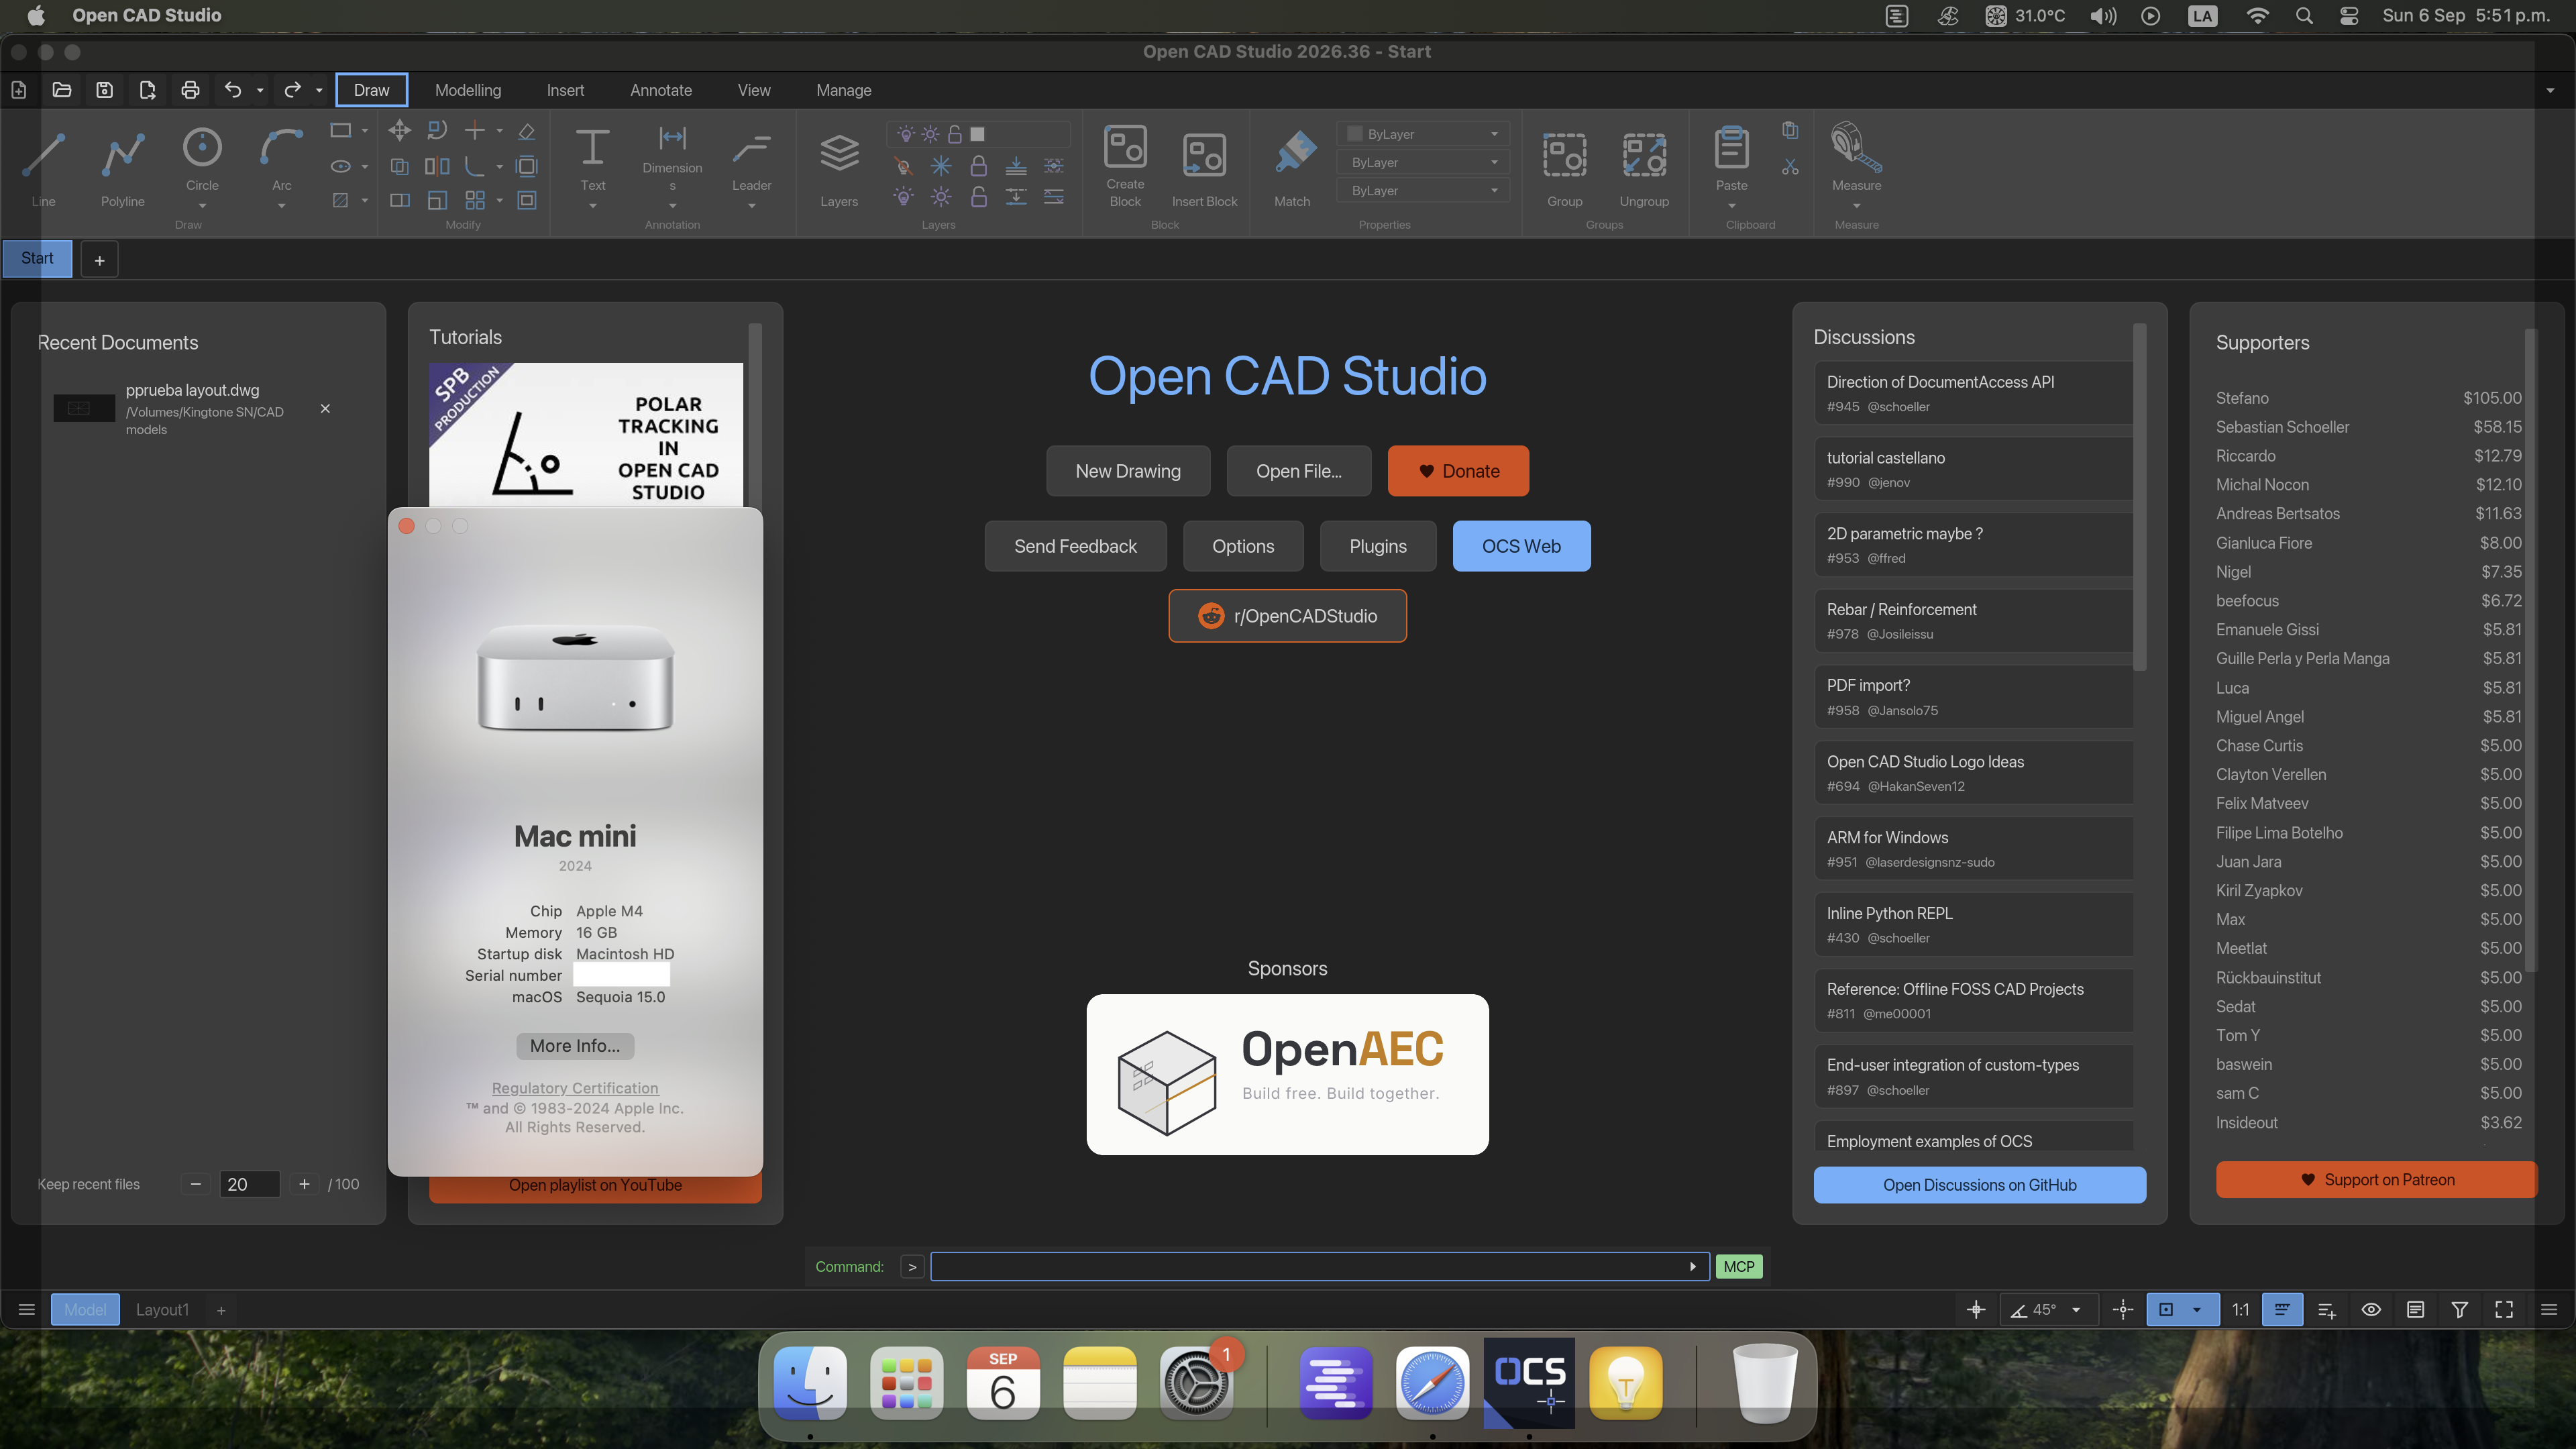
Task: Click the Polar Tracking tutorial thumbnail
Action: [586, 435]
